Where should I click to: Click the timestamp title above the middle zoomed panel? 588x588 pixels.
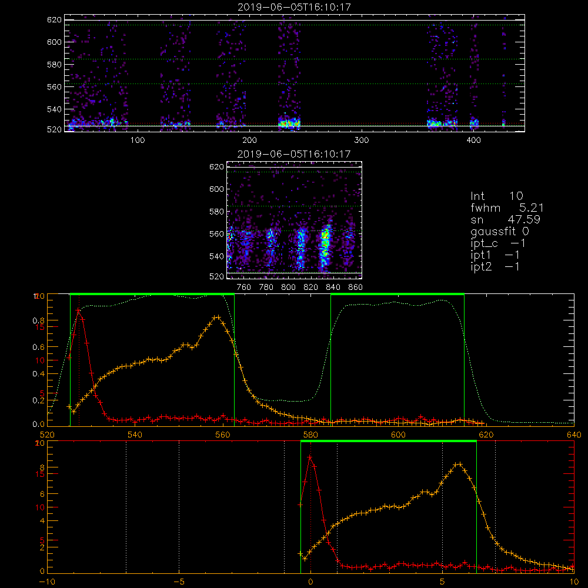pos(294,154)
